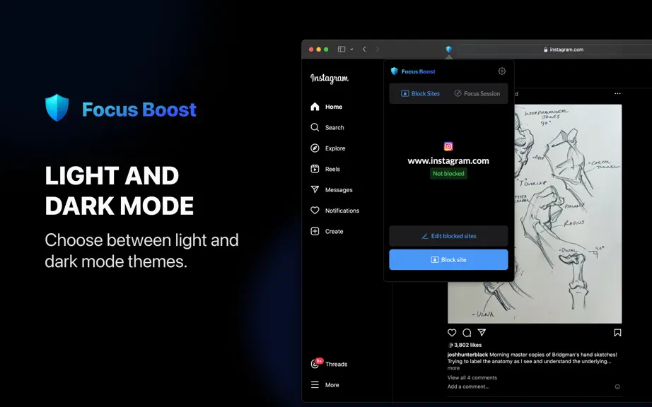Click the 3,802 likes count
The height and width of the screenshot is (407, 652).
click(468, 345)
